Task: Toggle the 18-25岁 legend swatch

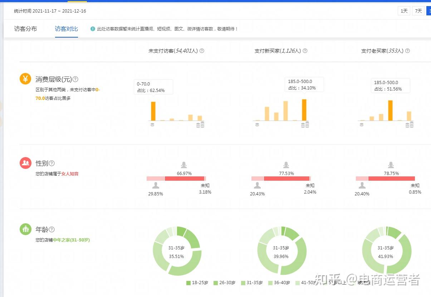Action: (188, 283)
